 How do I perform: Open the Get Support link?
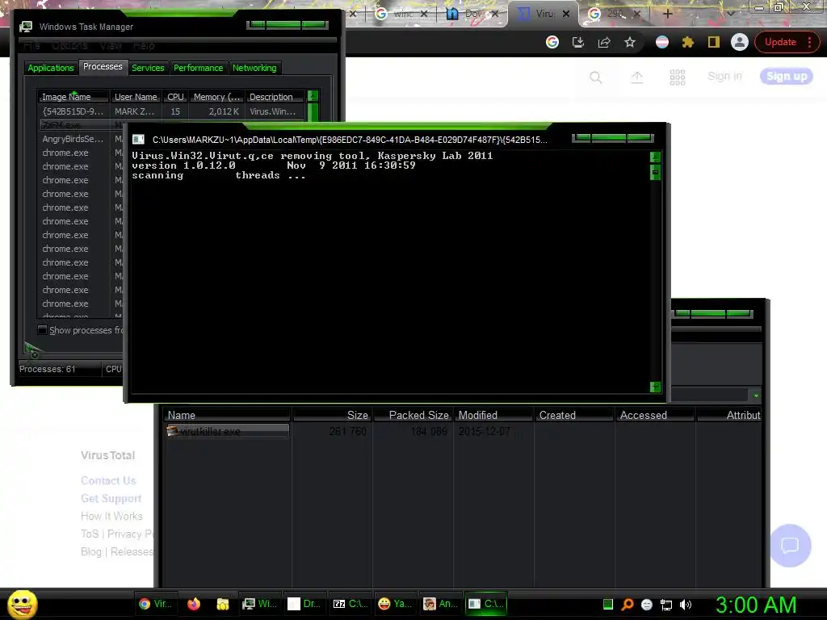point(111,498)
